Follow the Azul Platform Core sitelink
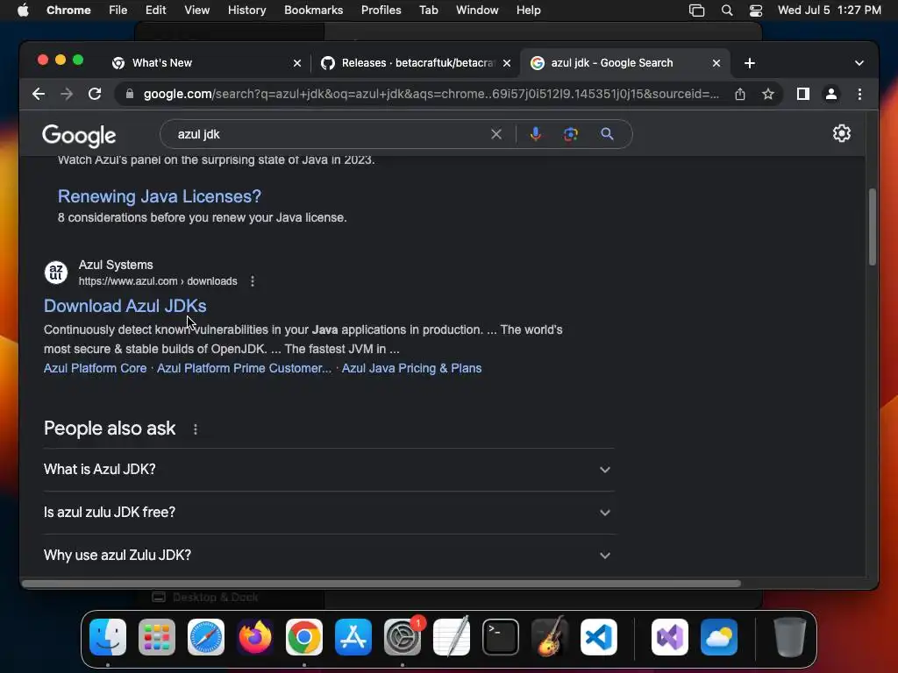 [95, 368]
